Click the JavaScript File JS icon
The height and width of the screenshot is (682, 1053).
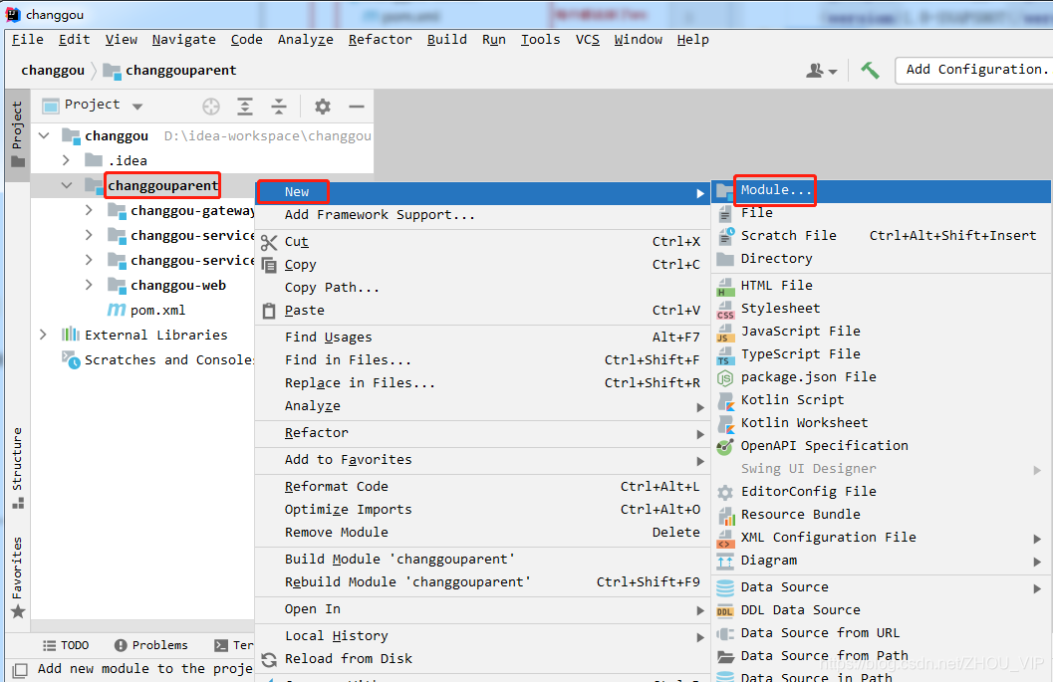[725, 333]
